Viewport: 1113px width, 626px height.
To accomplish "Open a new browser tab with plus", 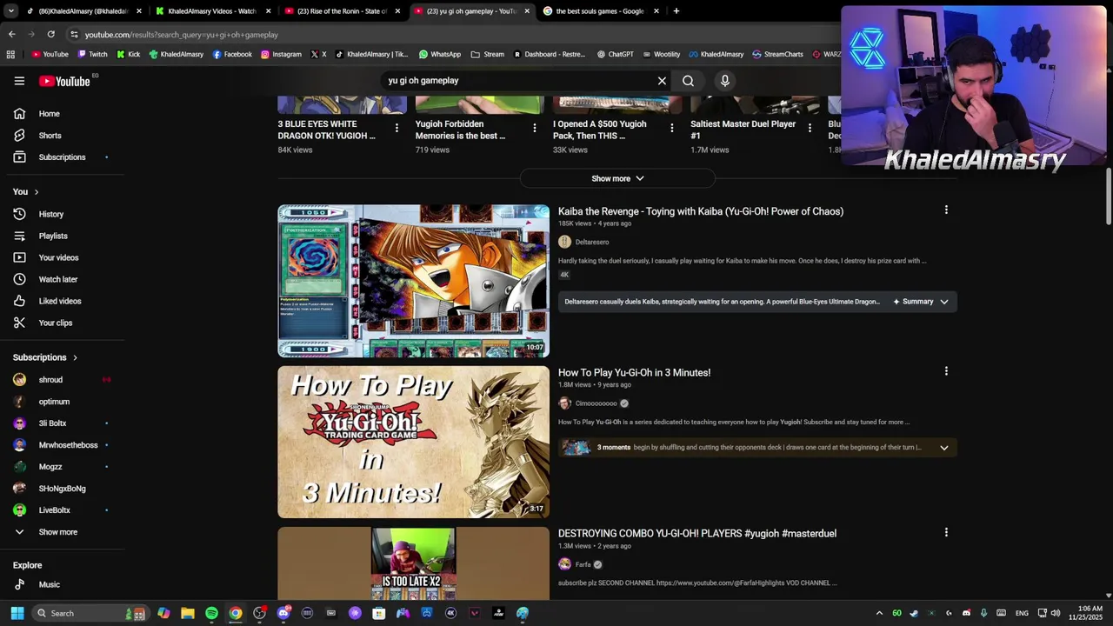I will tap(676, 11).
